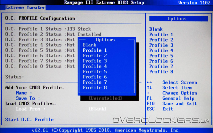Click Profile 4 in right help panel
This screenshot has width=213, height=133.
point(161,50)
